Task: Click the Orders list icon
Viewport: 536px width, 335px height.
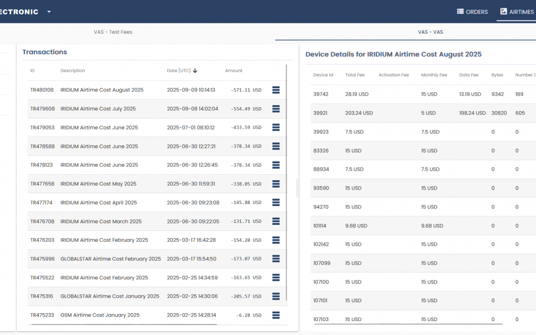Action: pos(460,11)
